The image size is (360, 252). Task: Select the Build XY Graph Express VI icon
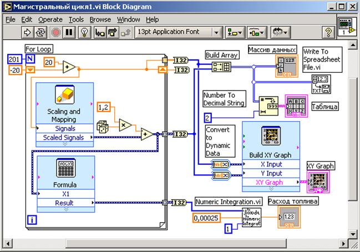(x=271, y=135)
